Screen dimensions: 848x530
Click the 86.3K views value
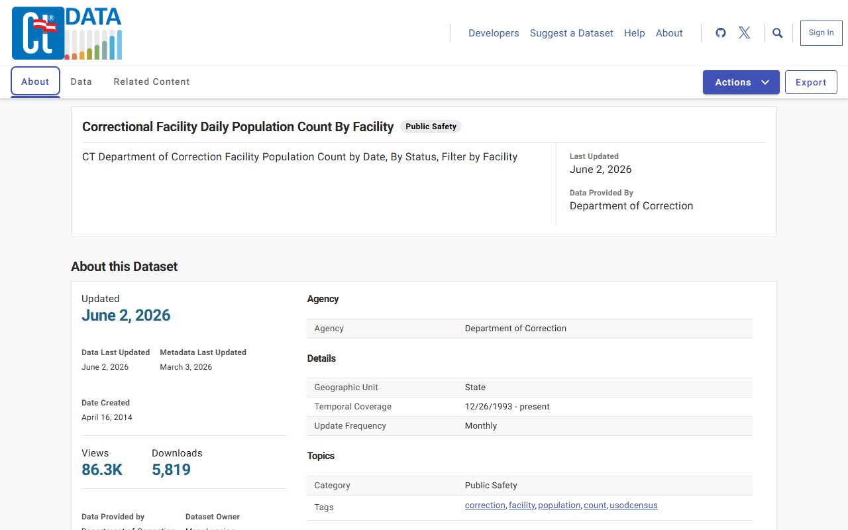pos(102,470)
